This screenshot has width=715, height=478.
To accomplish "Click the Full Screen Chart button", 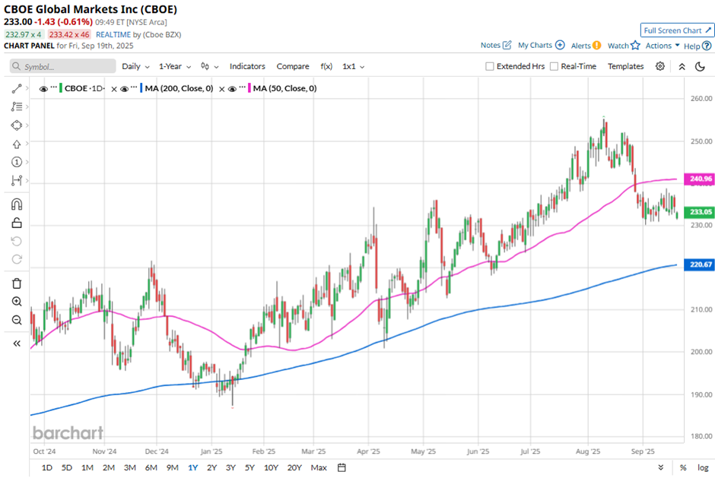I will (677, 30).
